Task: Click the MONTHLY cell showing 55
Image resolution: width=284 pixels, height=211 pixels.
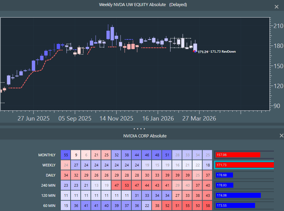Action: click(x=66, y=155)
